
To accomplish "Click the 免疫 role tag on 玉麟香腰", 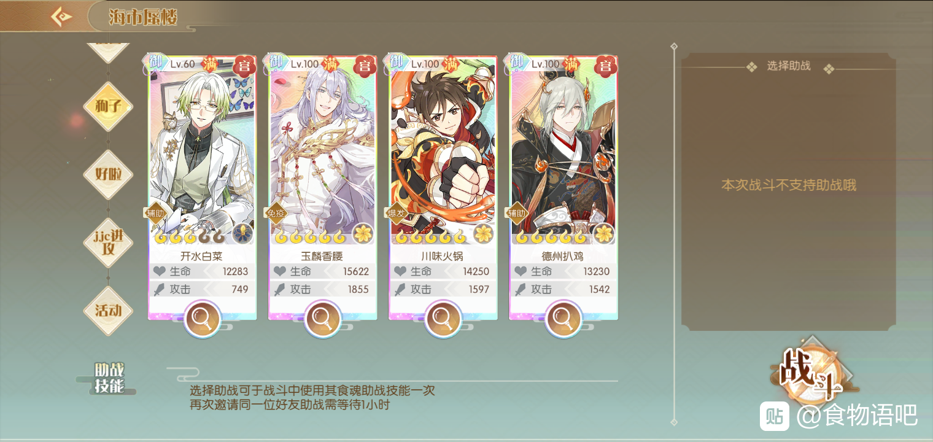I will [277, 213].
